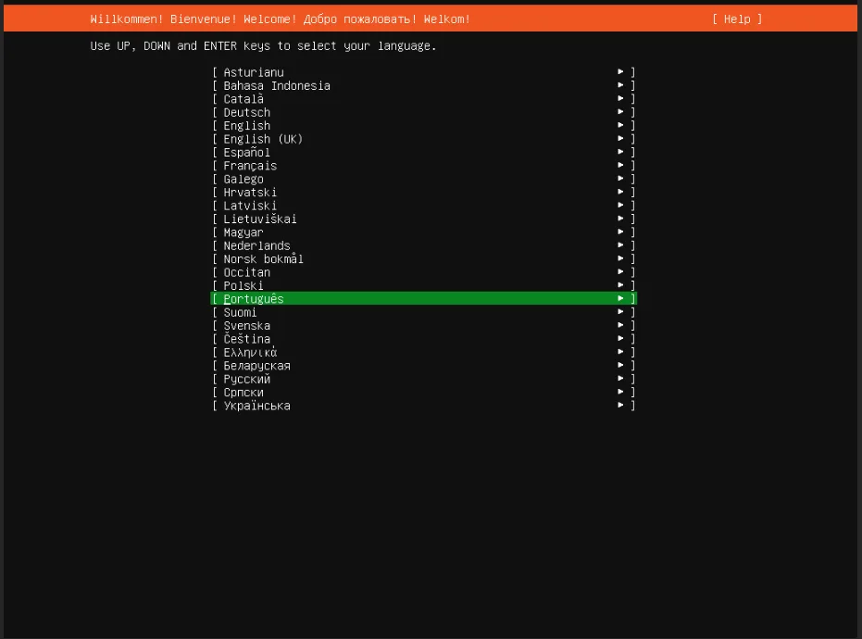Choose English (UK) from the list
862x639 pixels.
coord(423,139)
